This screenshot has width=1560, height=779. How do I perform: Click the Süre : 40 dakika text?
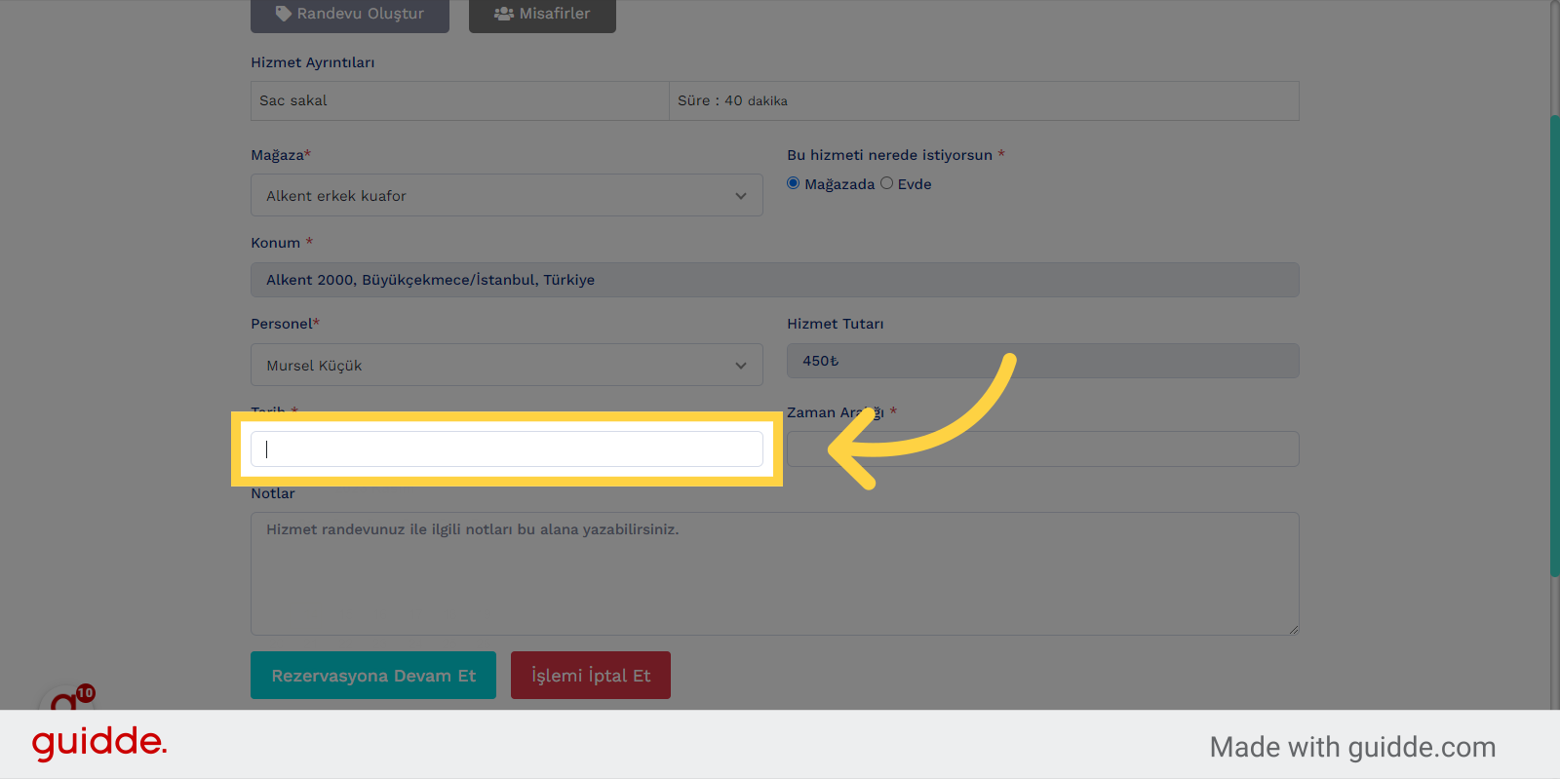[x=733, y=100]
